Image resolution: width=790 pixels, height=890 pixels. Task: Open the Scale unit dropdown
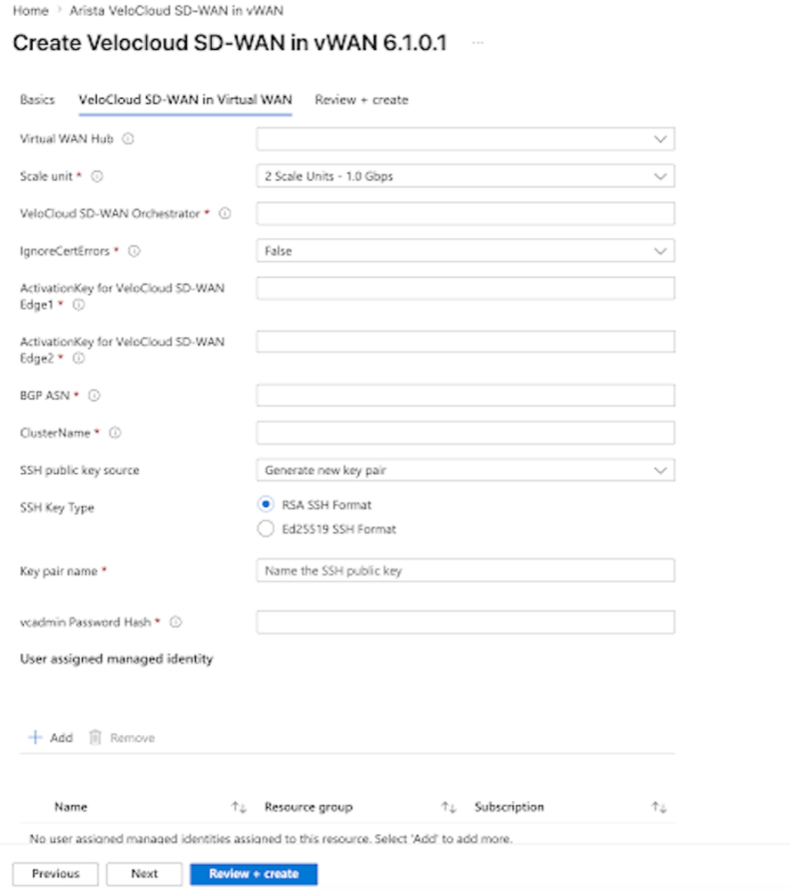(x=466, y=176)
